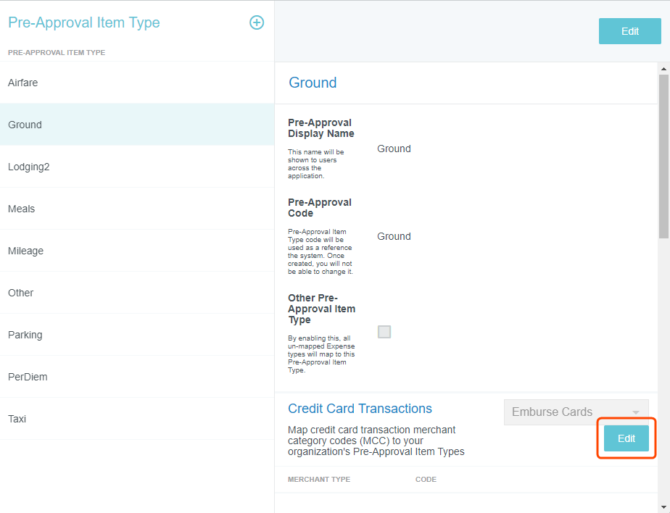Click the scrollbar up arrow

663,68
